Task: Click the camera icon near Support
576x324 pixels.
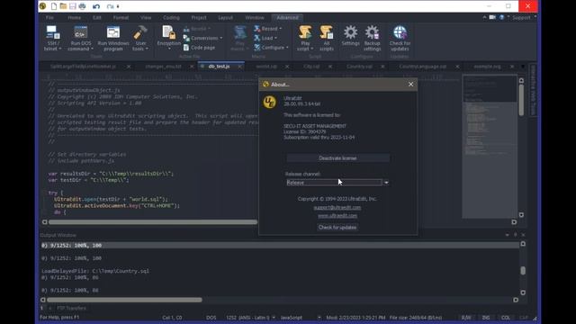Action: click(x=492, y=17)
